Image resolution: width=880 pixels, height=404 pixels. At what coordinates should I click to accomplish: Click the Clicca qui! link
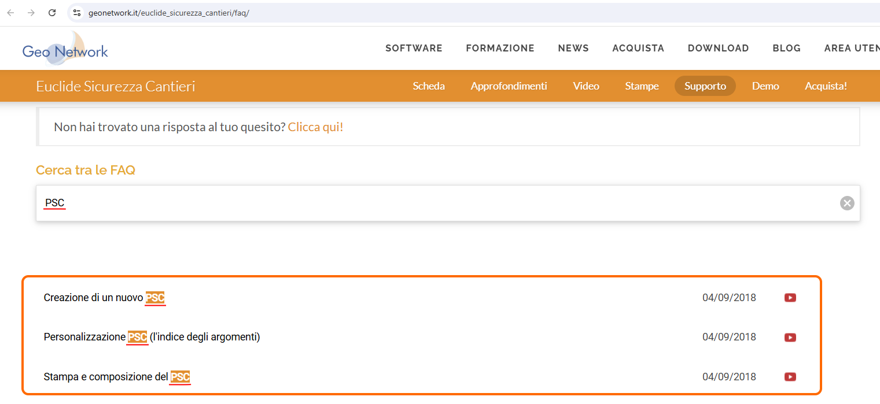[x=315, y=127]
